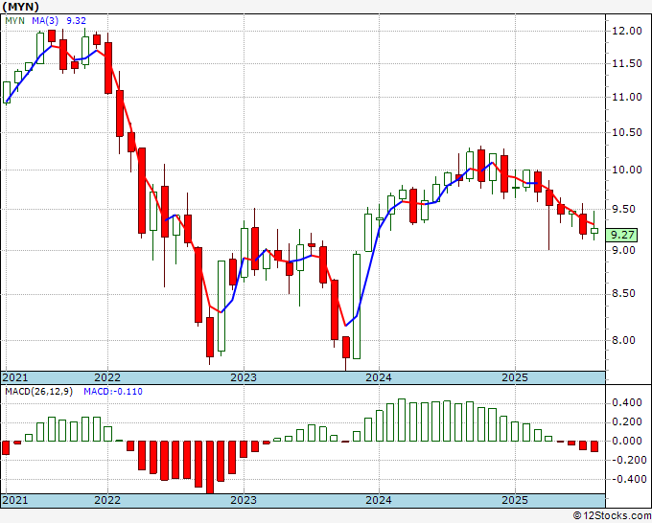This screenshot has height=523, width=652.
Task: Click 2024 on the MACD timeline
Action: tap(379, 500)
